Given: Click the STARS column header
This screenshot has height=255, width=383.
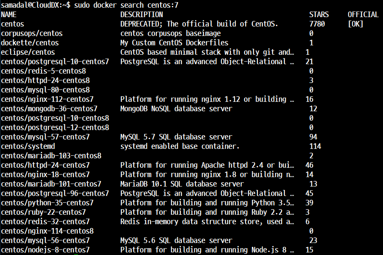Looking at the screenshot, I should click(319, 15).
